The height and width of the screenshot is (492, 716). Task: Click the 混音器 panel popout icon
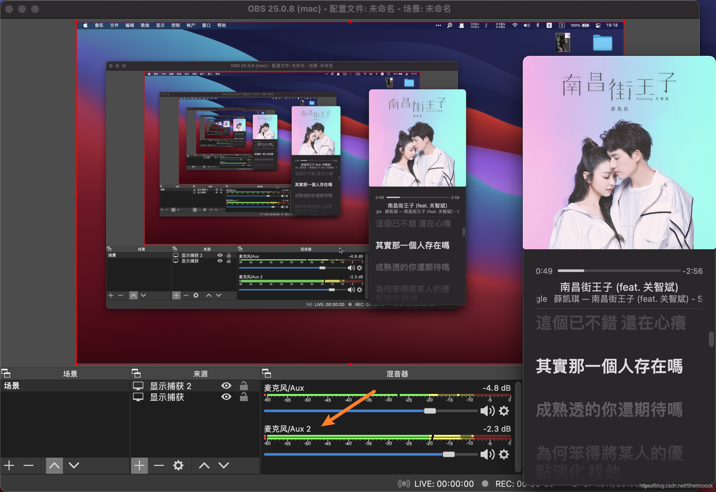click(x=267, y=374)
